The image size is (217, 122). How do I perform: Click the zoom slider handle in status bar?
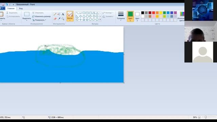tap(206, 117)
